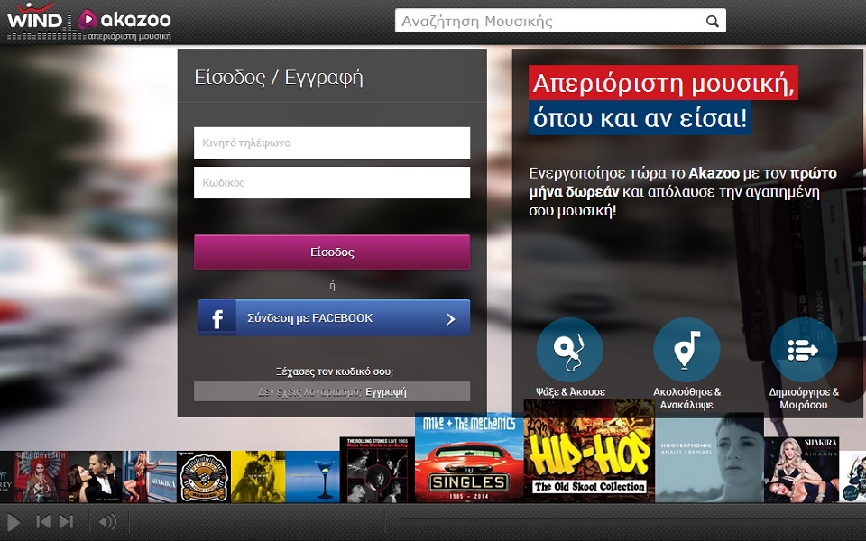This screenshot has height=541, width=866.
Task: Open the Hip-Hop Old Skool Collection album
Action: (589, 451)
